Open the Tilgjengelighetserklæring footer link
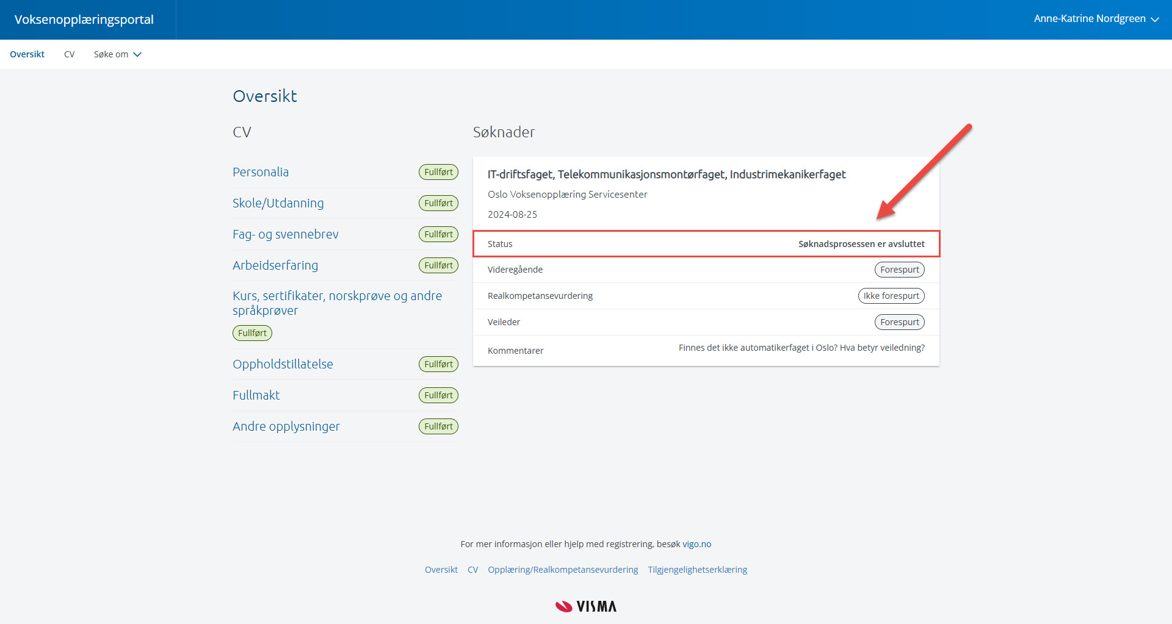Viewport: 1172px width, 624px height. [697, 570]
